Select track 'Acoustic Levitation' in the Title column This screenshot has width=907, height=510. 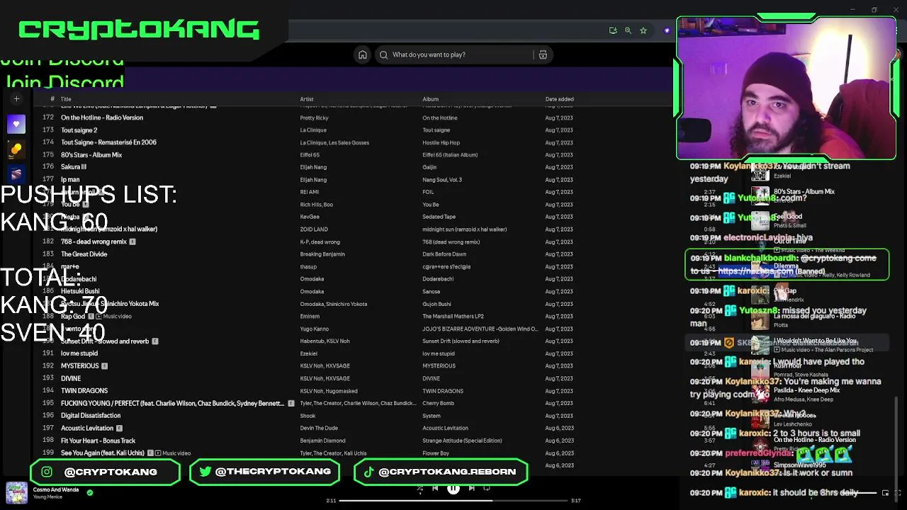pyautogui.click(x=87, y=428)
